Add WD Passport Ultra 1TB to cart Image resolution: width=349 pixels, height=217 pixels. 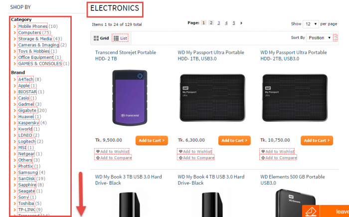234,141
